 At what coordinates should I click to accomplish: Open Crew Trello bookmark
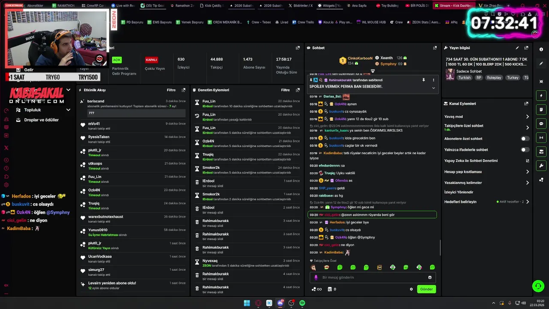(303, 22)
